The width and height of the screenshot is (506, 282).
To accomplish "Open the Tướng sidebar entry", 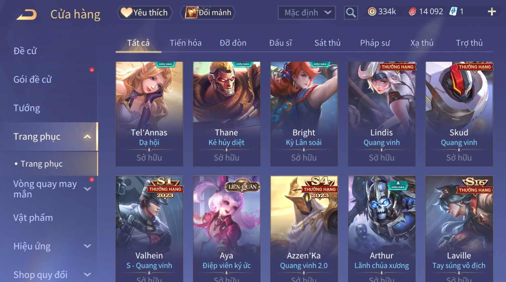I will click(x=27, y=108).
